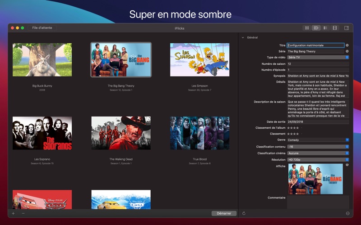Toggle the sidebar panel icon

pos(347,28)
